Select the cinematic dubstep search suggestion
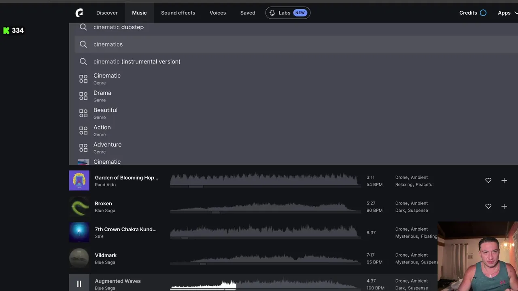The width and height of the screenshot is (518, 291). 119,27
